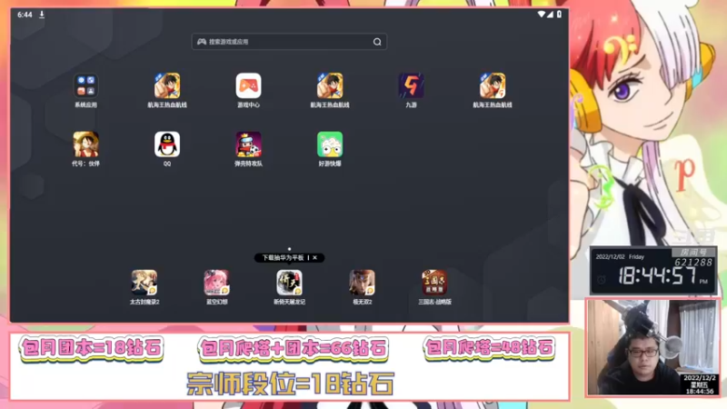Screen dimensions: 727x409
Task: Open the 下载抽华为平板 promotion tip
Action: [x=283, y=258]
